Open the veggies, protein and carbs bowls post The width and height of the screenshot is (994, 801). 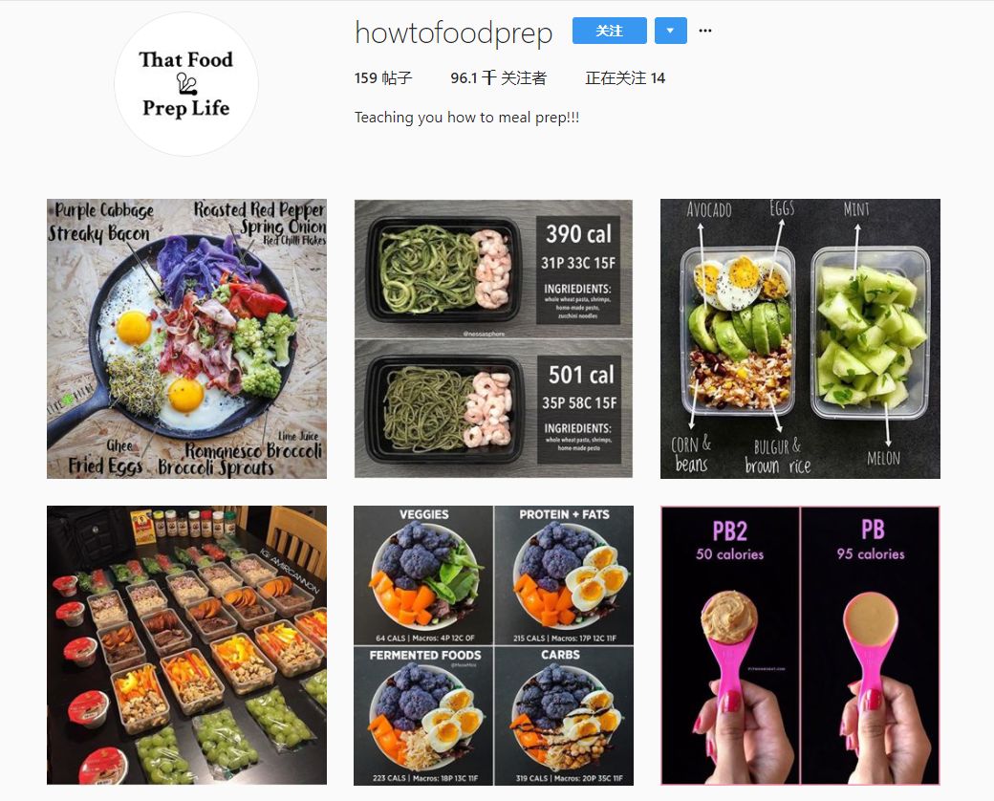coord(493,645)
